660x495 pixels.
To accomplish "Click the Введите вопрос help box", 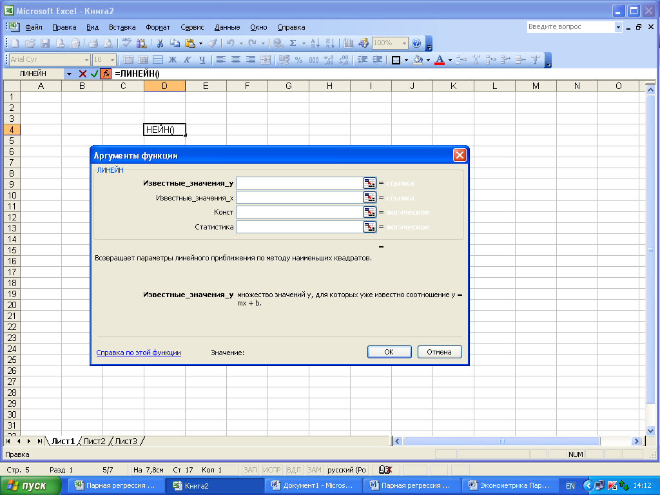I will coord(571,27).
